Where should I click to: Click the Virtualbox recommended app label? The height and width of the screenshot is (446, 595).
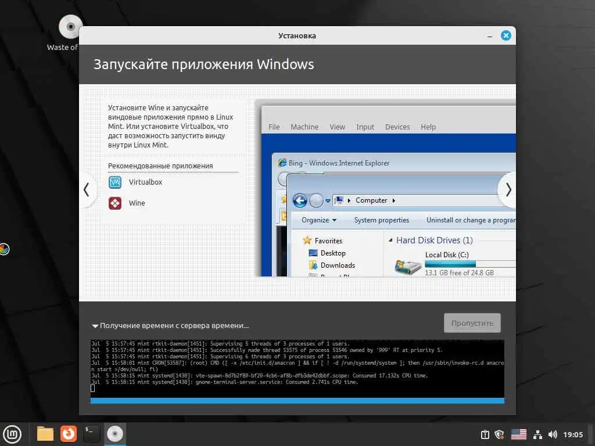coord(145,182)
